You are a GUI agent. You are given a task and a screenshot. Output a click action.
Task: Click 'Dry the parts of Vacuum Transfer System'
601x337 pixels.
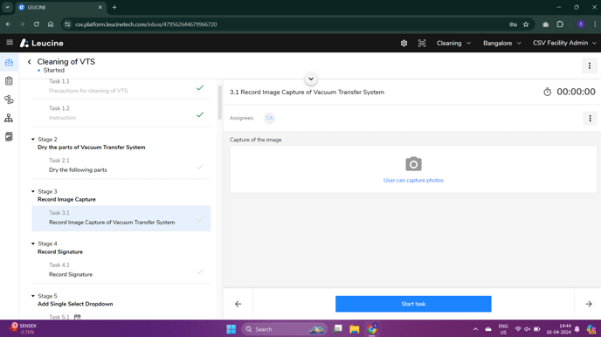point(91,148)
